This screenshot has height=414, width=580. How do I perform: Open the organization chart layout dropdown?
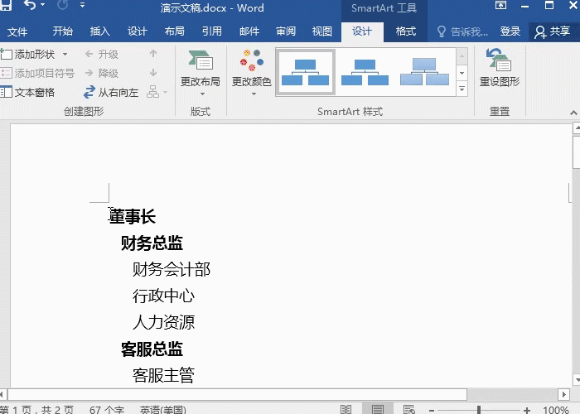click(157, 92)
